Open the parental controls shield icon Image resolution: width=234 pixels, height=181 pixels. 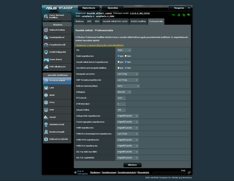(46, 52)
